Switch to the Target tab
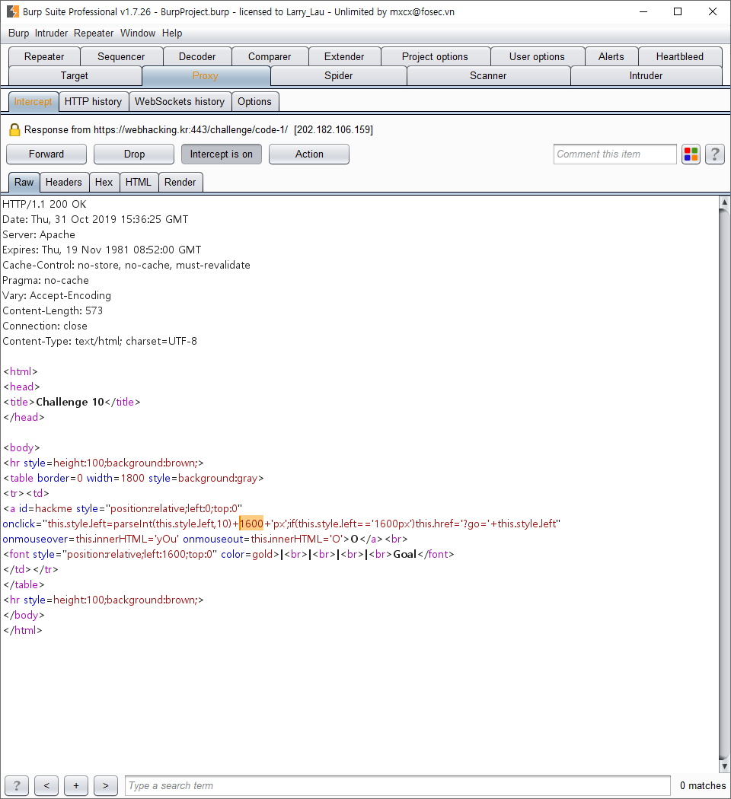The height and width of the screenshot is (799, 731). coord(75,76)
